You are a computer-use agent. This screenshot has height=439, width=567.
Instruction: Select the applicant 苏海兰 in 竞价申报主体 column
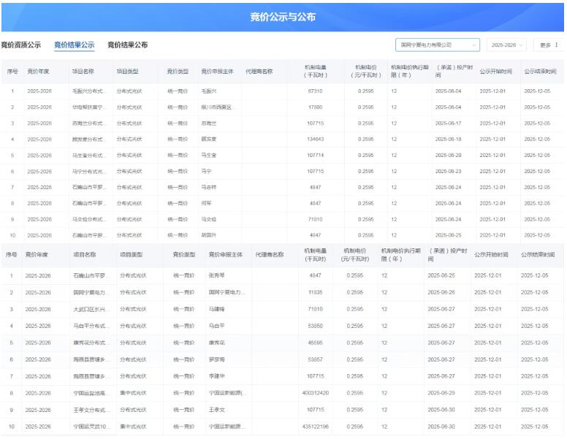point(209,123)
